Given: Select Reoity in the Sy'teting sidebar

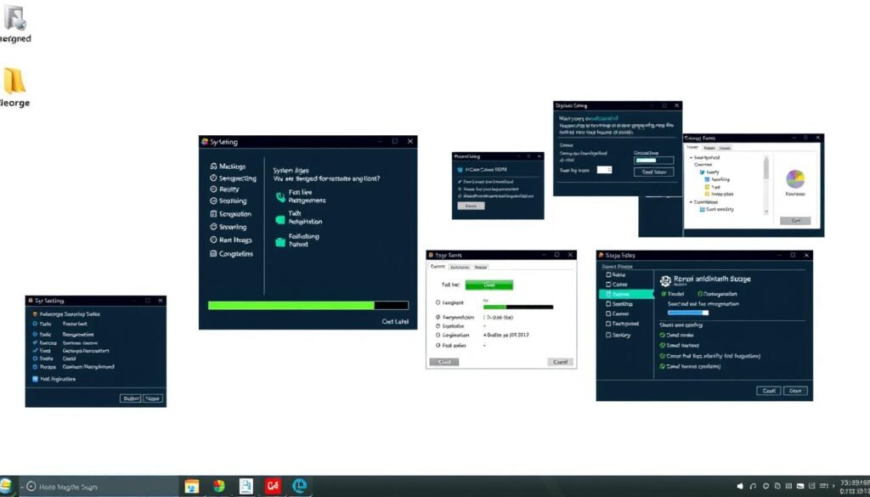Looking at the screenshot, I should [224, 189].
